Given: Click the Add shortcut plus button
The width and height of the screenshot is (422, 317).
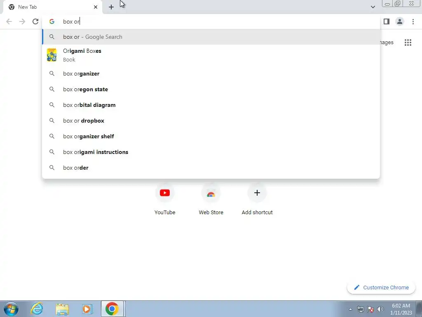Looking at the screenshot, I should [257, 193].
